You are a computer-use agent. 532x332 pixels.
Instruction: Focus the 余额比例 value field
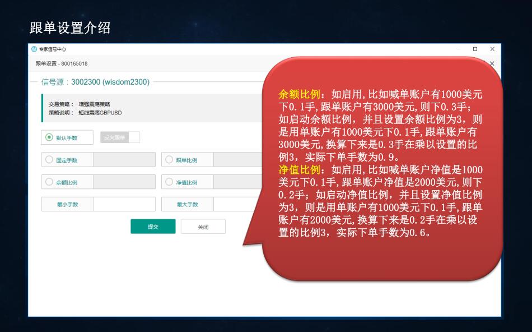(124, 182)
